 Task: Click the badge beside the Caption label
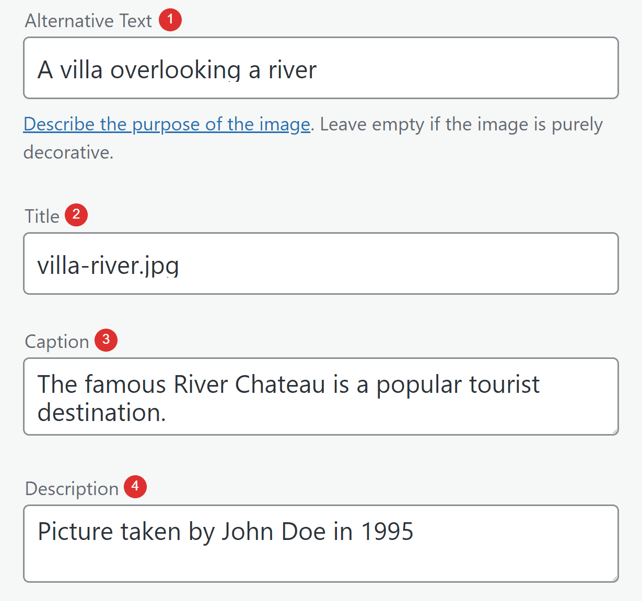[x=106, y=340]
